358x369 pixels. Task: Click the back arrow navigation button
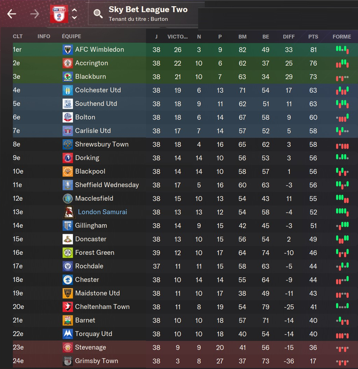tap(12, 14)
